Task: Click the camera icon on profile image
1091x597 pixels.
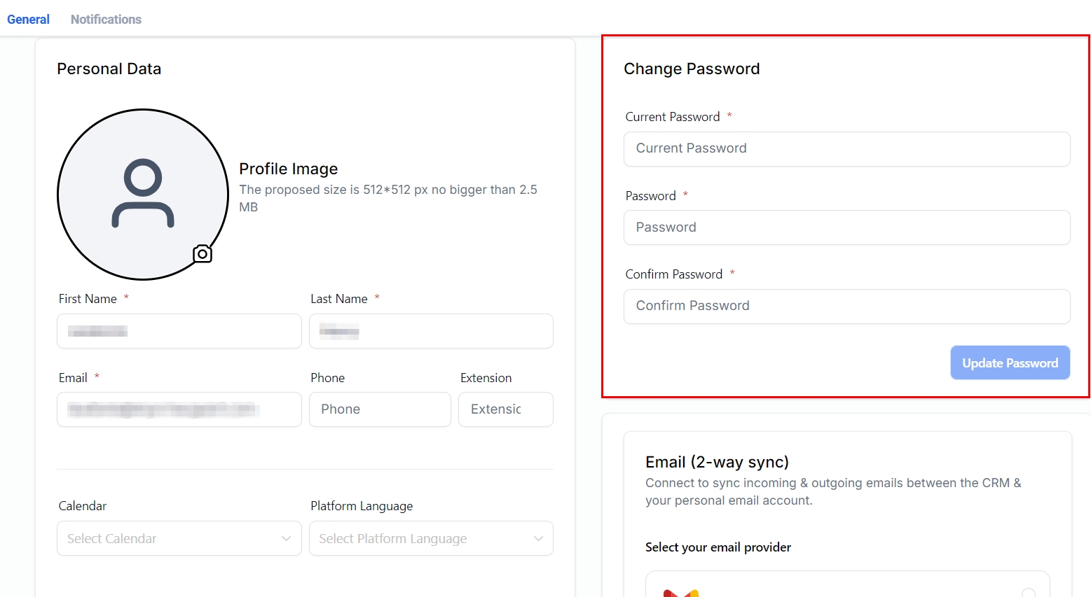Action: coord(203,253)
